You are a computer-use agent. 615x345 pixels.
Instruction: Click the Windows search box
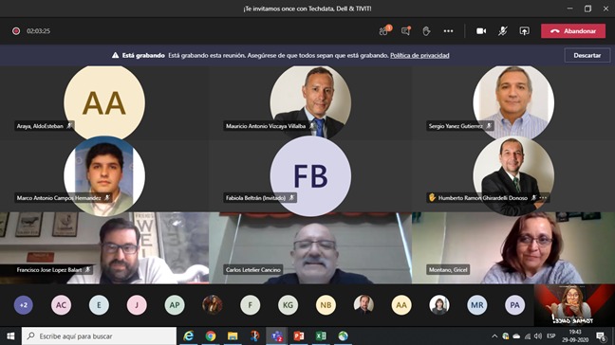click(100, 336)
